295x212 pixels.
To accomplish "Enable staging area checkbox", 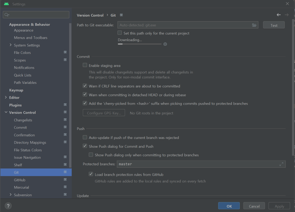I will coord(85,65).
